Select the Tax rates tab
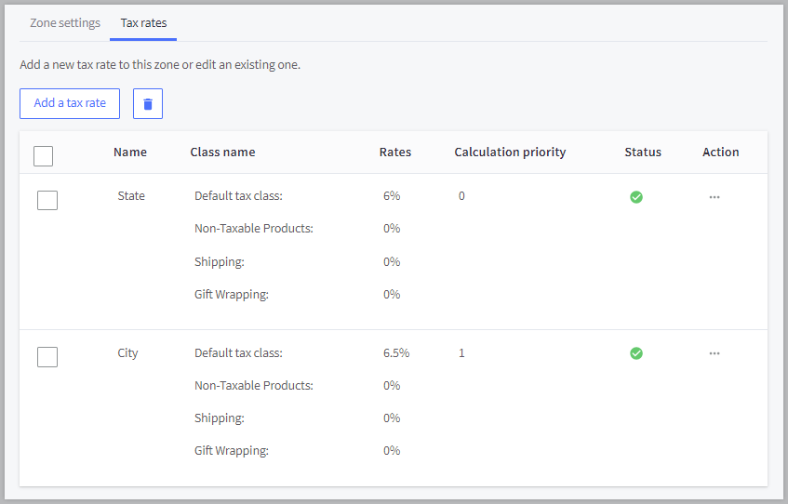Screen dimensions: 788x504 tap(143, 22)
